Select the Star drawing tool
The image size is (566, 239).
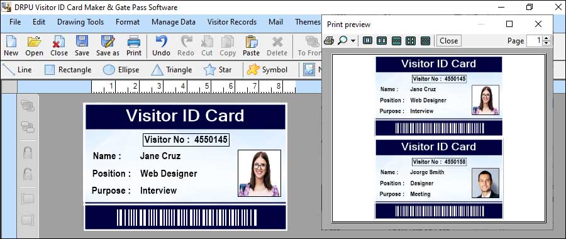coord(218,70)
